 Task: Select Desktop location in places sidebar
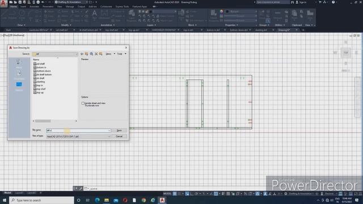(x=19, y=86)
